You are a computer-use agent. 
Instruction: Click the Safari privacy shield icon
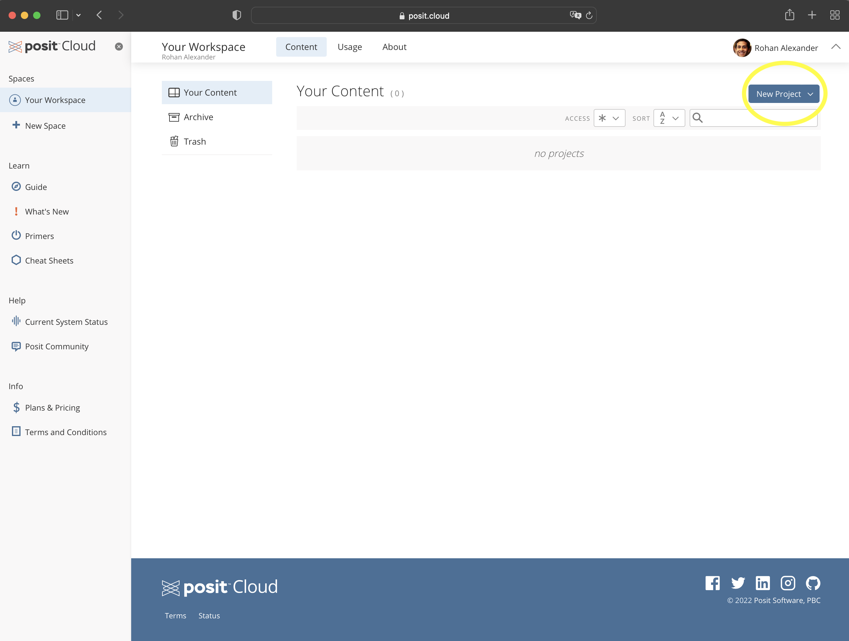pyautogui.click(x=237, y=15)
